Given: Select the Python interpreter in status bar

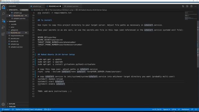Looking at the screenshot, I should click(x=29, y=110).
